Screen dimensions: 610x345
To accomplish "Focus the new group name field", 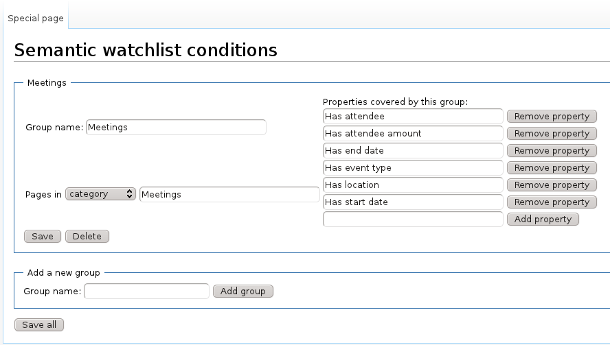I will pyautogui.click(x=147, y=291).
